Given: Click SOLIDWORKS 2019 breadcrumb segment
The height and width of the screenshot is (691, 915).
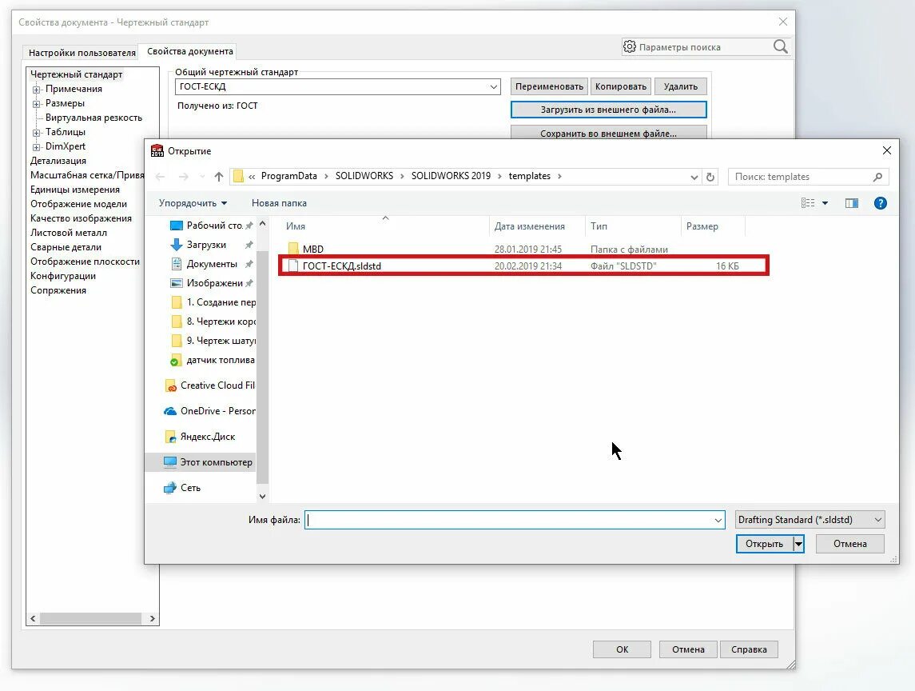Looking at the screenshot, I should point(451,177).
